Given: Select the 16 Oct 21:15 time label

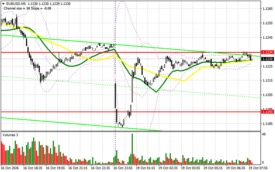Looking at the screenshot, I should click(x=78, y=168).
